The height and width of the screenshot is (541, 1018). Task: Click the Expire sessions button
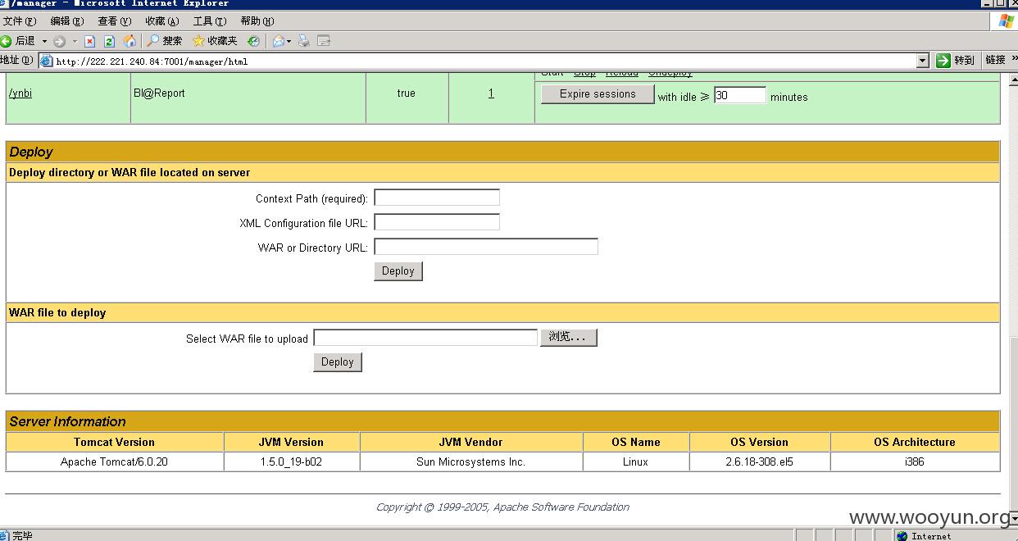[x=598, y=94]
